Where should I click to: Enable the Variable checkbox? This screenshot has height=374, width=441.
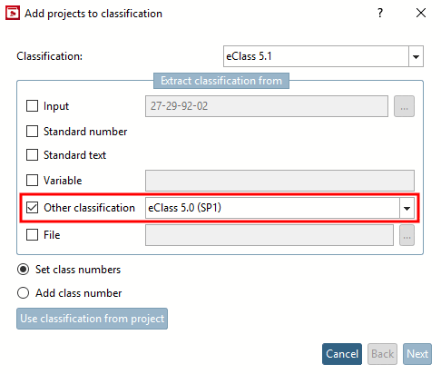[32, 181]
